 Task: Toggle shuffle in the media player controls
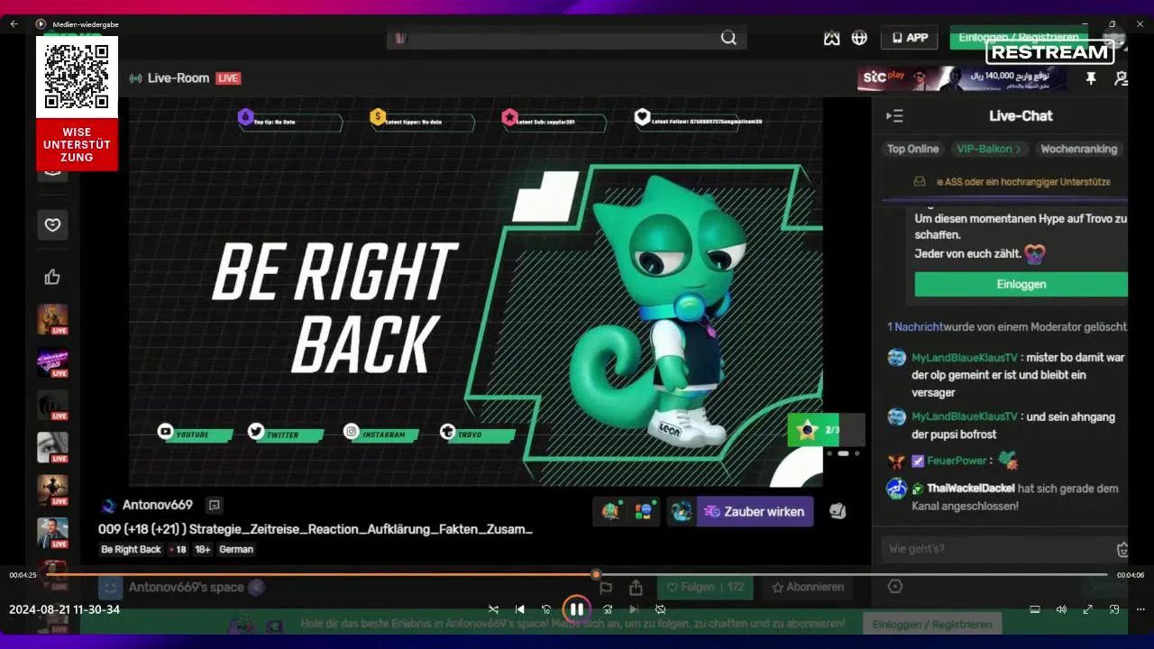493,609
